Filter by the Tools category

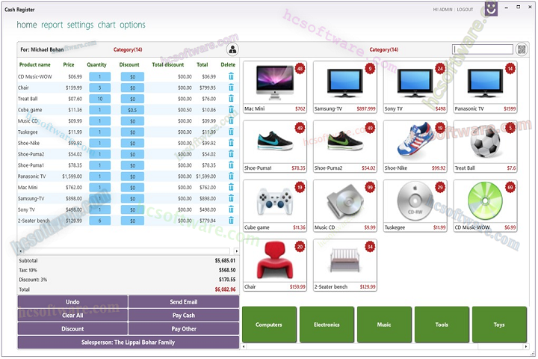click(442, 325)
